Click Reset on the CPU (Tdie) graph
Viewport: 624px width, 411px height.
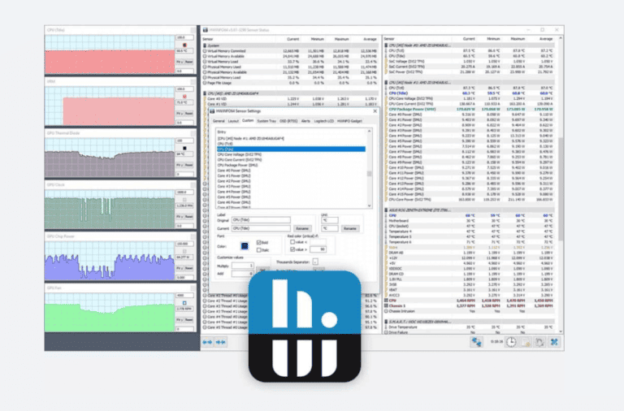[189, 62]
